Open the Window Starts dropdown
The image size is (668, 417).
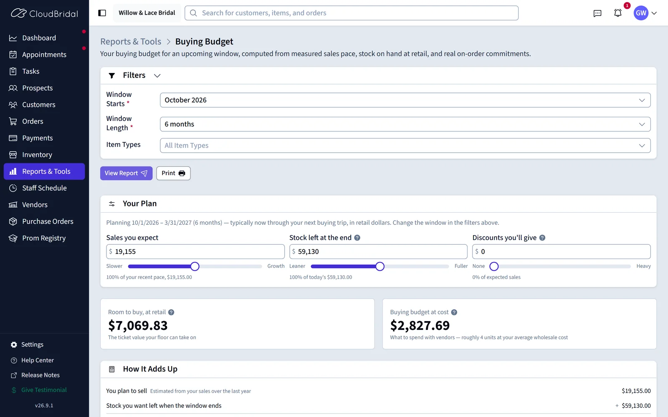click(405, 100)
